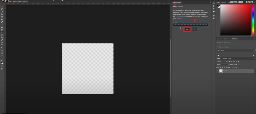Open the Adjustments tab
This screenshot has height=114, width=256.
[227, 39]
